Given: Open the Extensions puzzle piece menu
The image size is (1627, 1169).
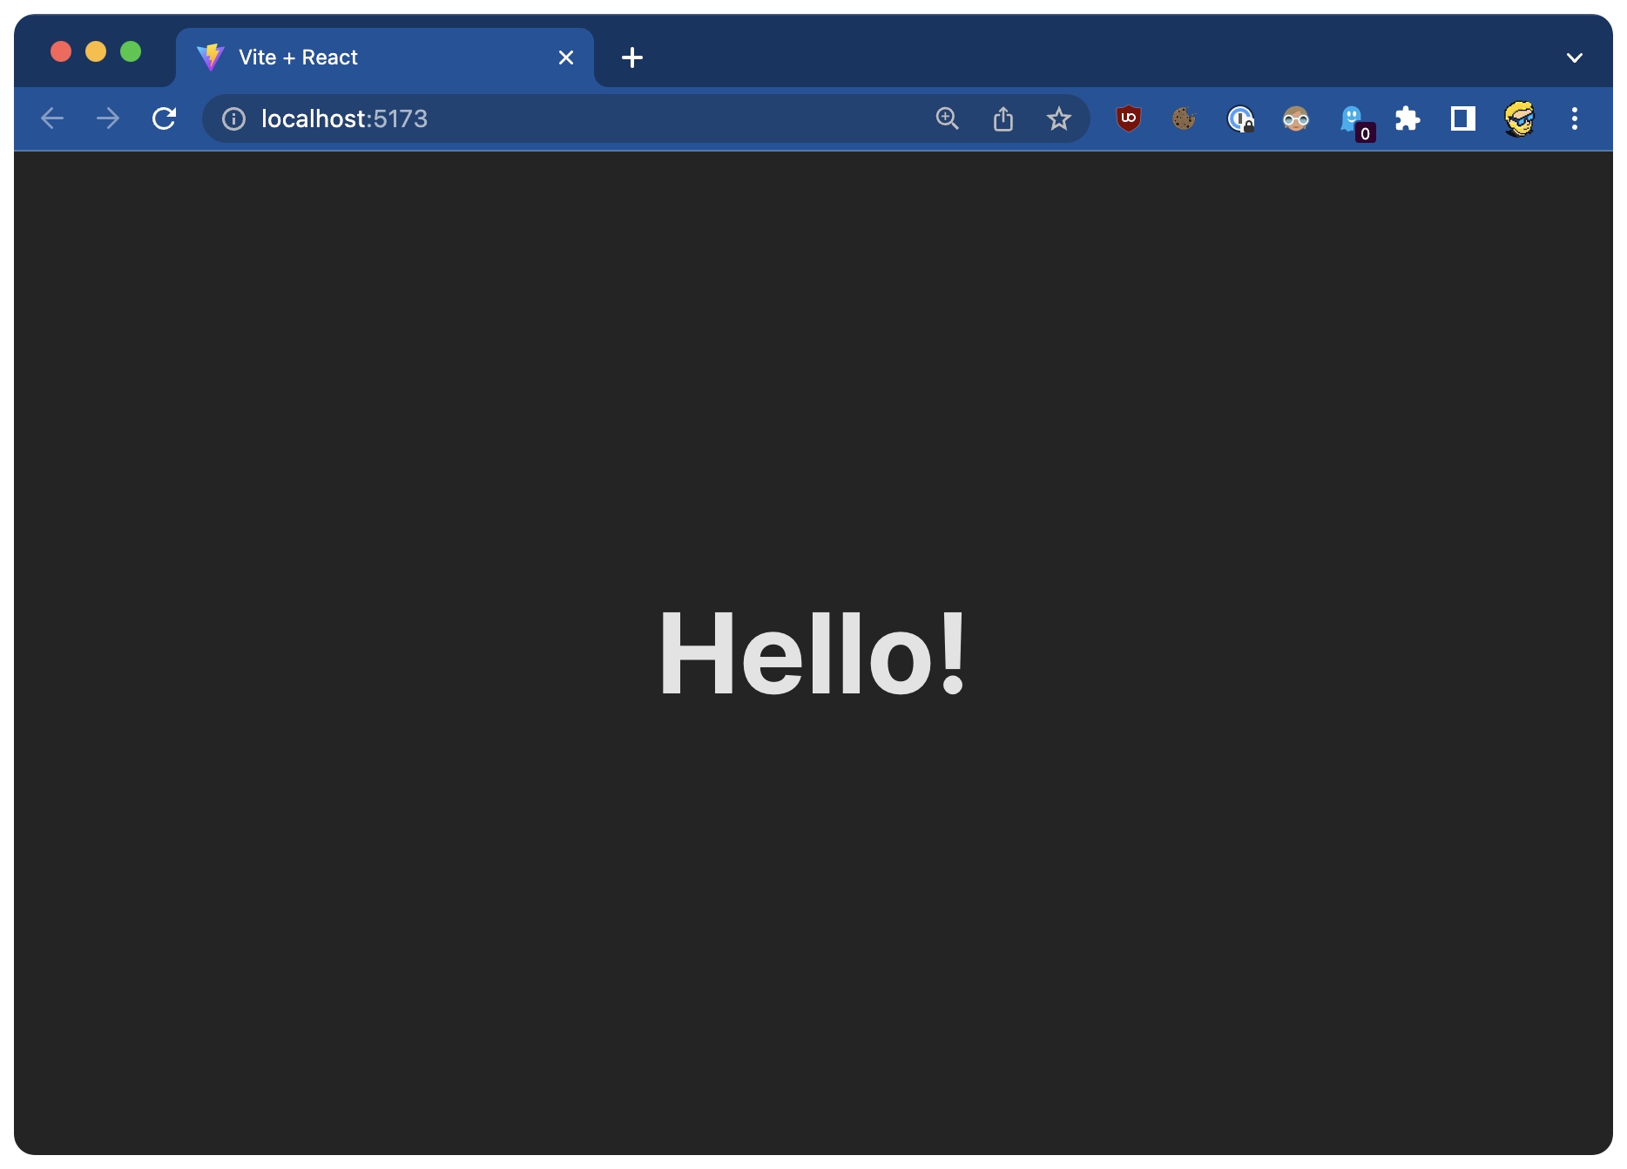Looking at the screenshot, I should click(1408, 118).
